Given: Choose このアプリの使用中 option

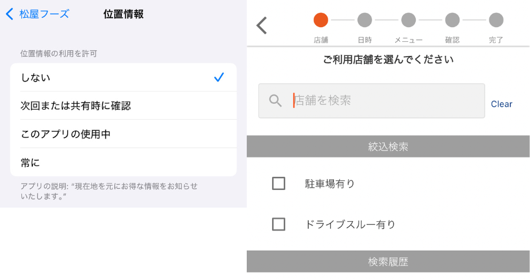Looking at the screenshot, I should point(124,134).
